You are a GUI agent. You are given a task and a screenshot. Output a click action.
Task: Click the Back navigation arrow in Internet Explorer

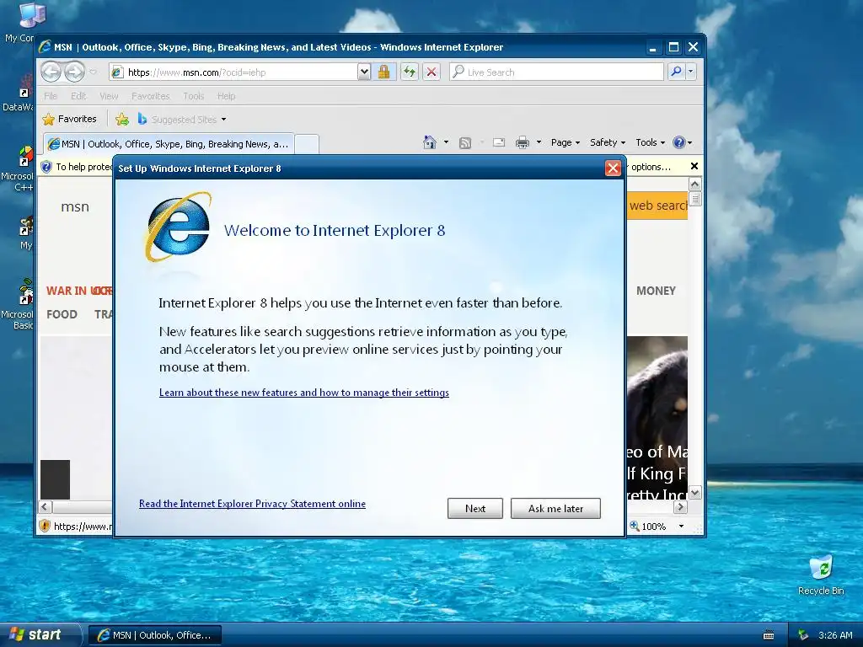coord(51,72)
